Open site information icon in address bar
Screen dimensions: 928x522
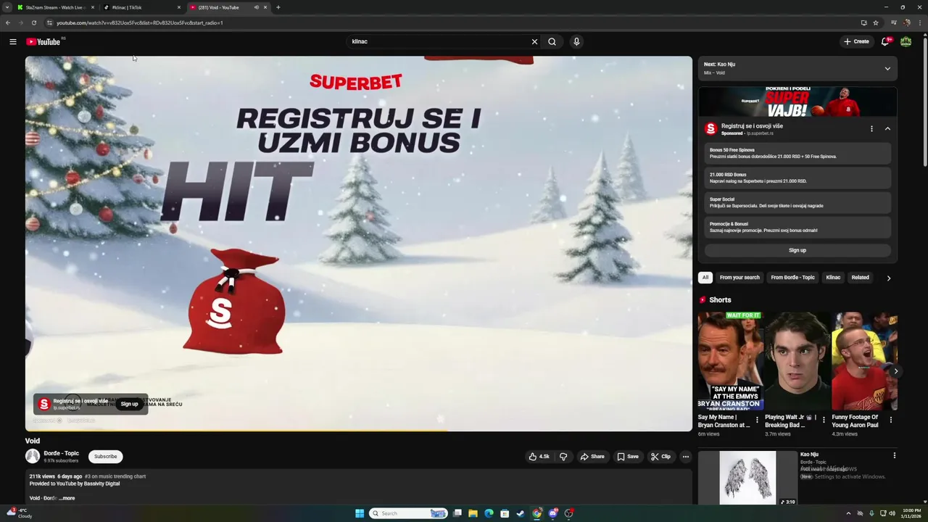[49, 22]
